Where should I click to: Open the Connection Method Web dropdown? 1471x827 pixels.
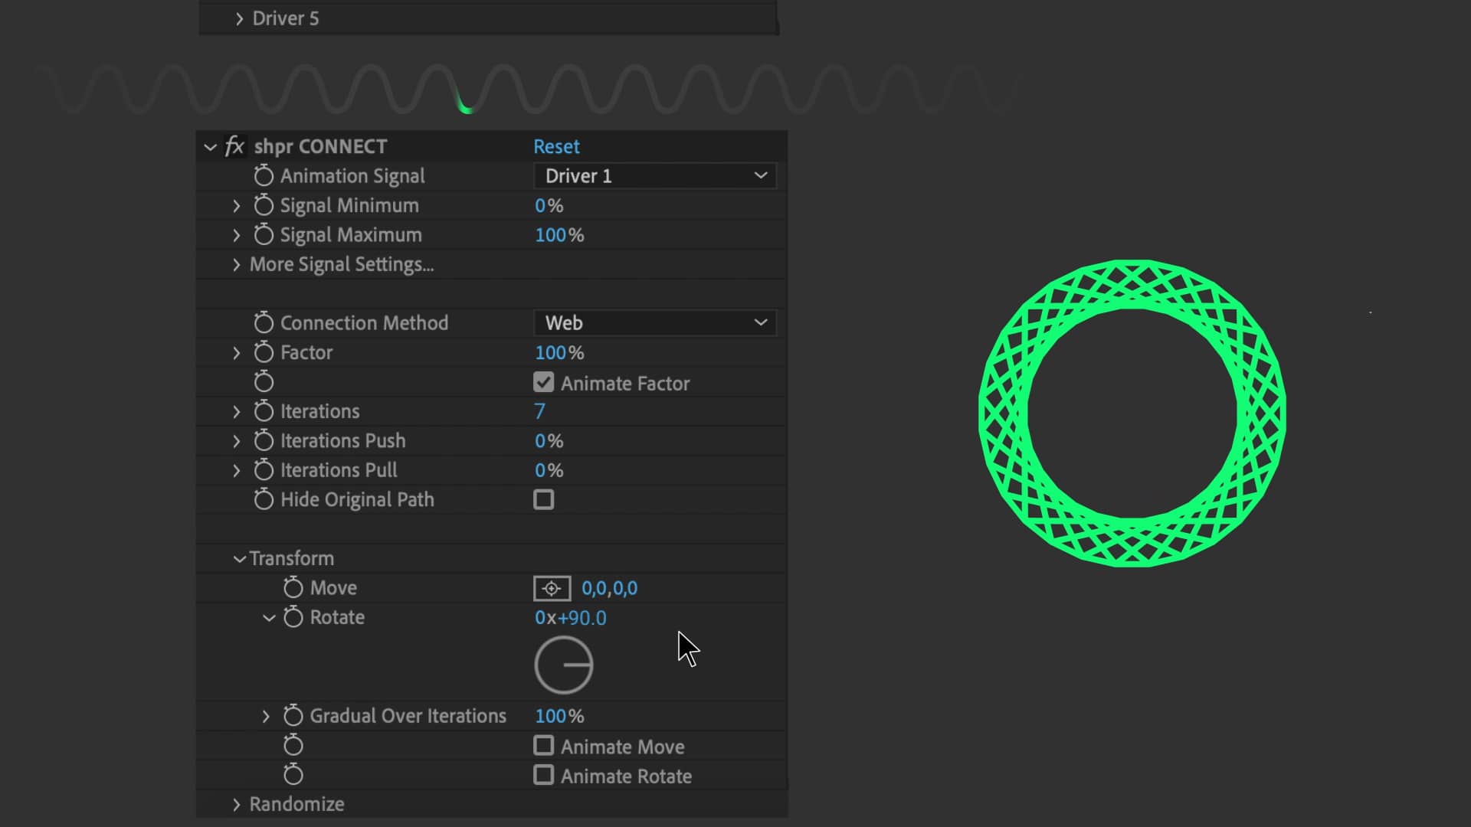655,322
